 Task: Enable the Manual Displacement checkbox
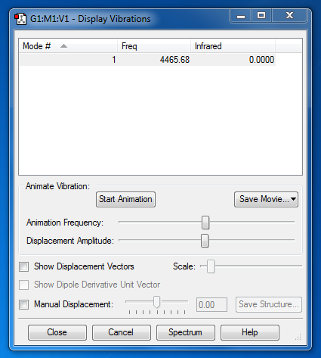[x=24, y=304]
